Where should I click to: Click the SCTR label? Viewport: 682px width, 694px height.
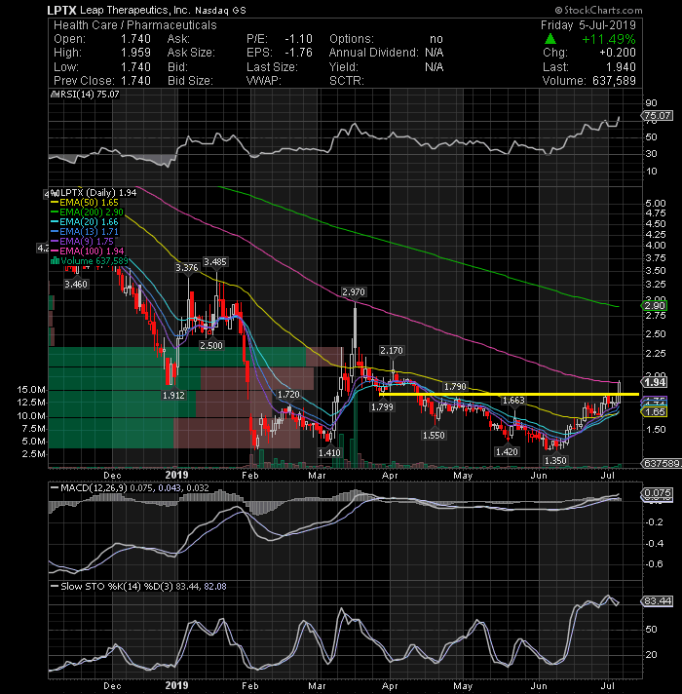tap(346, 81)
